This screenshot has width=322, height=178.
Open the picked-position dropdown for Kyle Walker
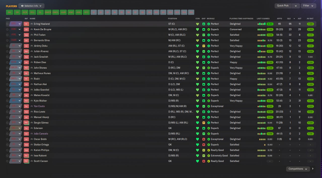[16, 101]
